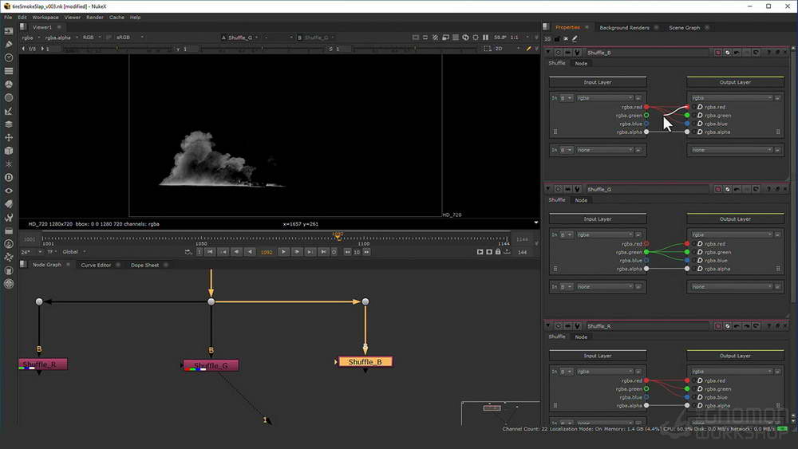Open Node tab in Shuffle_G panel
798x449 pixels.
coord(581,200)
